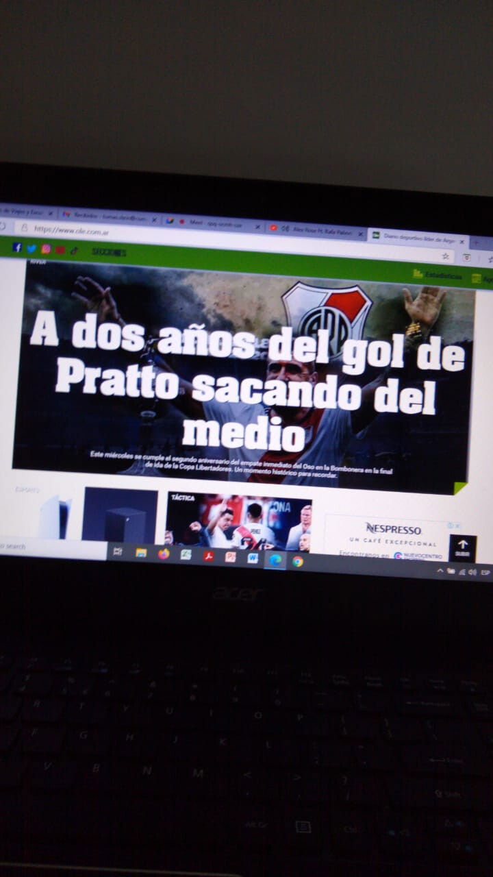Open the SECCIONES menu
This screenshot has width=493, height=877.
pyautogui.click(x=109, y=251)
